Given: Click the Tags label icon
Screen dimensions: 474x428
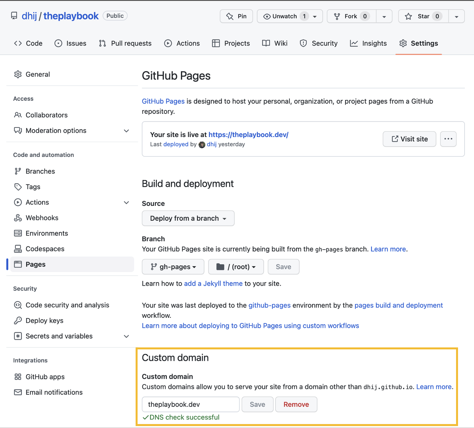Looking at the screenshot, I should (18, 187).
